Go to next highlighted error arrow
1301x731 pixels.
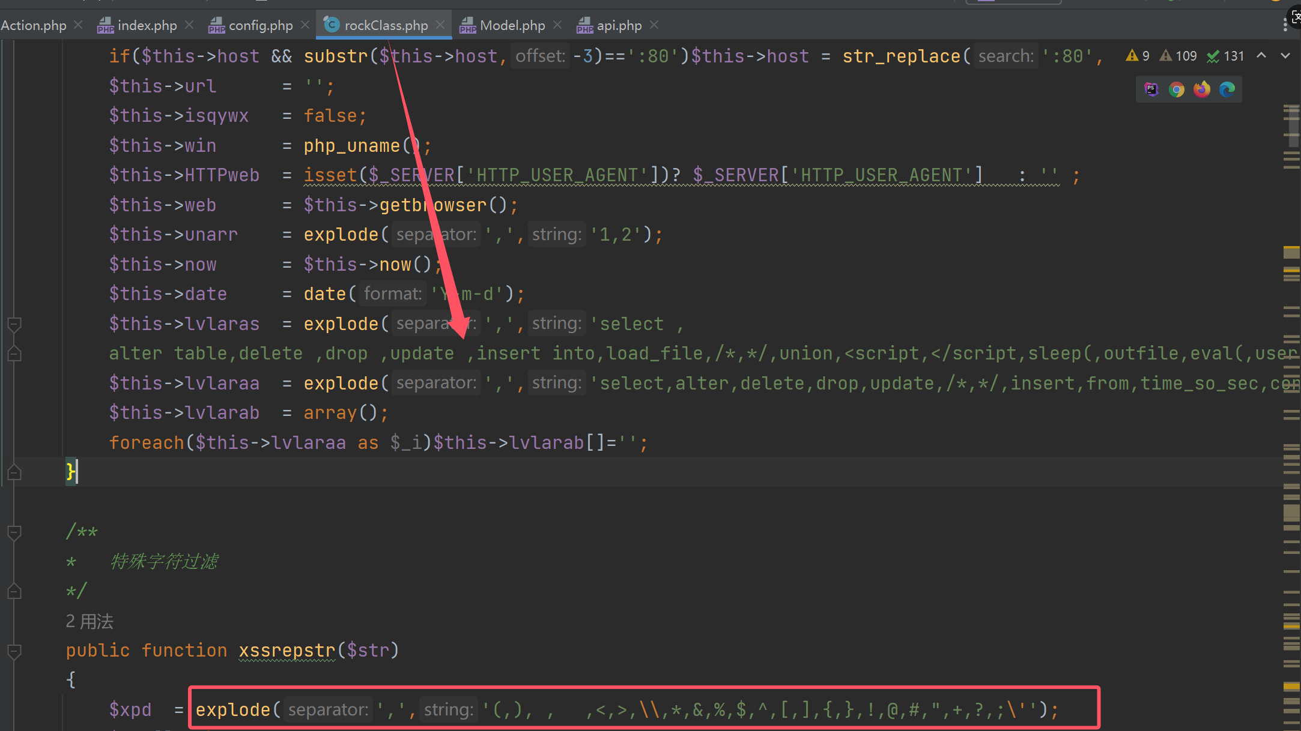point(1285,56)
